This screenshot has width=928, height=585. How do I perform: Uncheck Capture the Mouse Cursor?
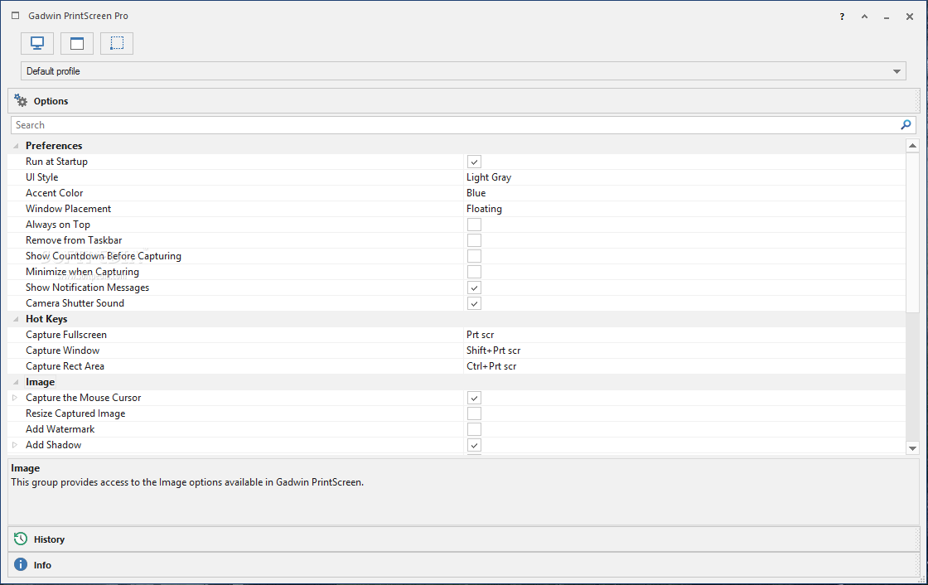(x=474, y=398)
